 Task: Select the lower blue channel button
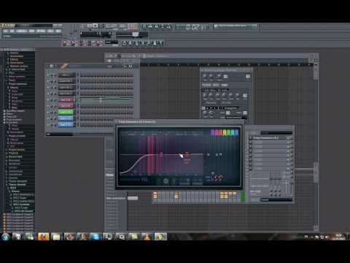[66, 124]
